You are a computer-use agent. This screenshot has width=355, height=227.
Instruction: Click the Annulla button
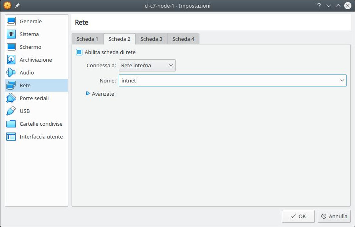(x=334, y=216)
